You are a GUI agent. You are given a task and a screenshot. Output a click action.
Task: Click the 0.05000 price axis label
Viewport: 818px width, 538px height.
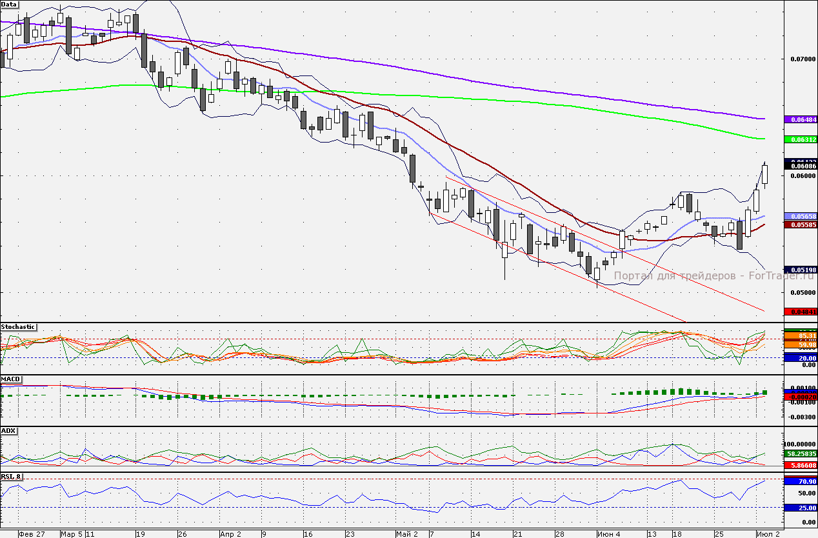(x=803, y=292)
